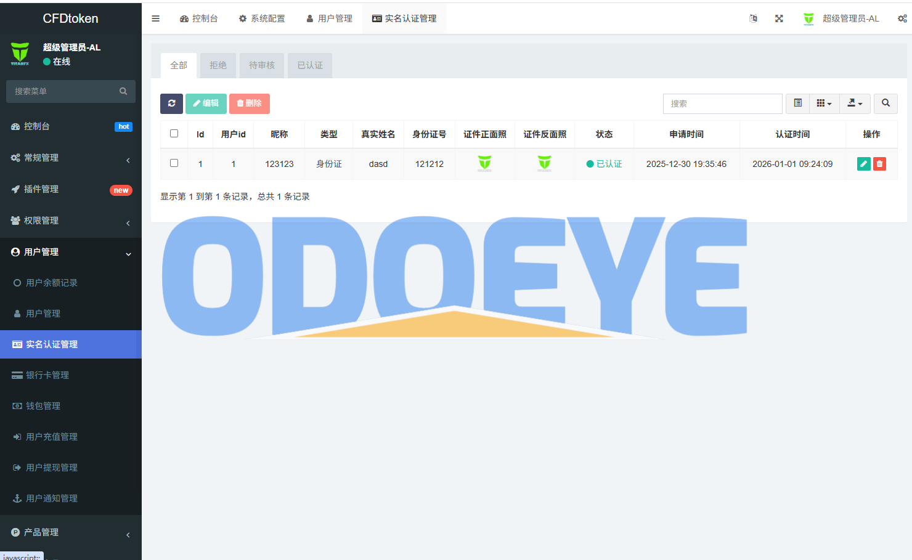The height and width of the screenshot is (560, 912).
Task: Click the magnifier search button beside table toolbar
Action: (886, 103)
